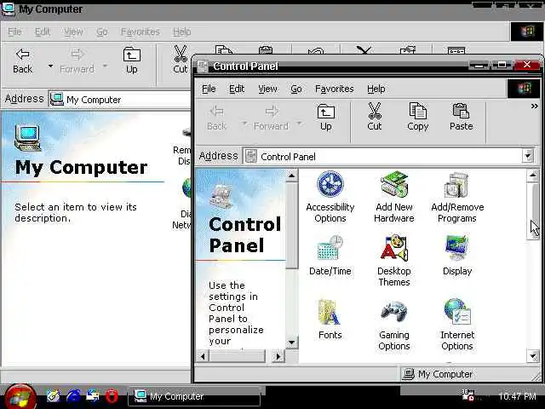Click the red Start button
545x409 pixels.
click(x=20, y=397)
